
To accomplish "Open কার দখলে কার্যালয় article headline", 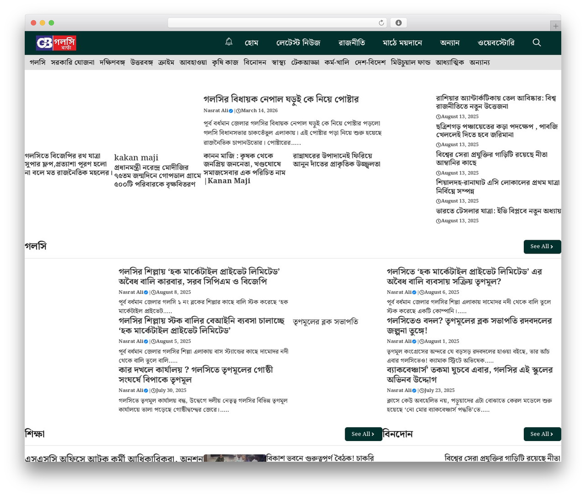I will click(195, 375).
